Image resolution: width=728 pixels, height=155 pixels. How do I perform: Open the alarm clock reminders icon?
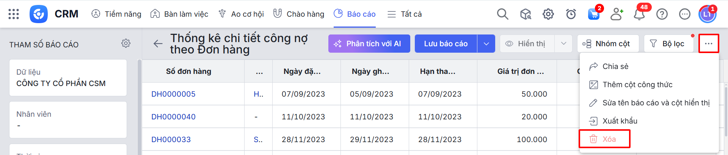point(571,14)
